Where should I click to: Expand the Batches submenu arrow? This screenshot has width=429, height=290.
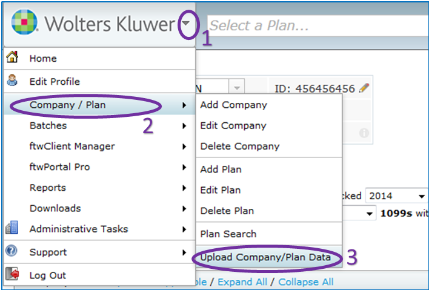click(x=184, y=126)
